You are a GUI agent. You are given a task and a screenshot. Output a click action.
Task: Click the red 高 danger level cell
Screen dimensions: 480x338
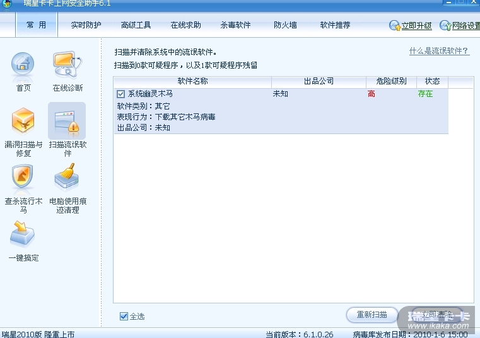tap(372, 94)
